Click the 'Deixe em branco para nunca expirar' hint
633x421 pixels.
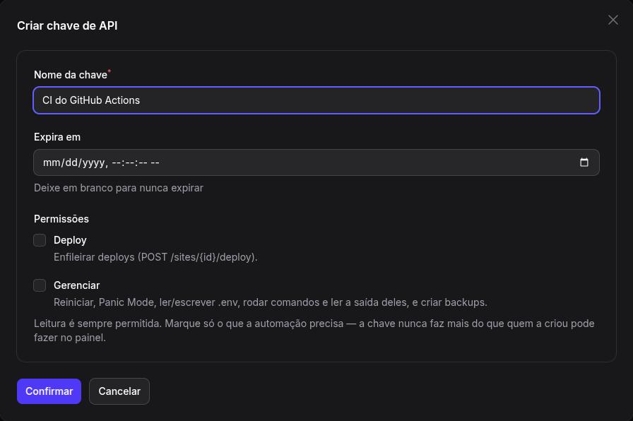coord(119,188)
